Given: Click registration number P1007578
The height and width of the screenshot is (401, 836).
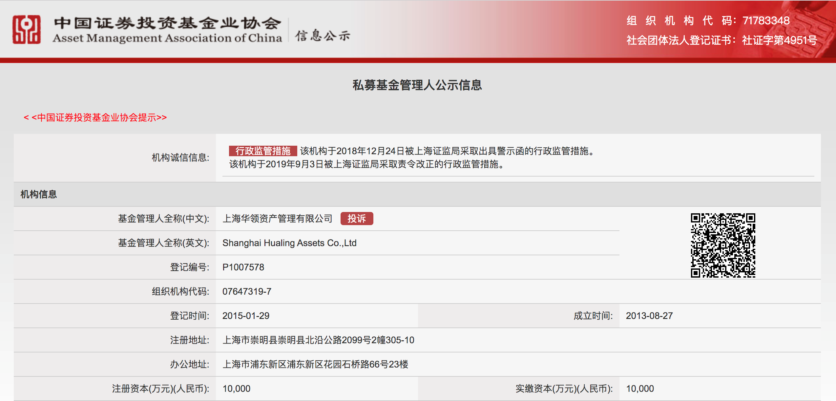Looking at the screenshot, I should (x=243, y=267).
